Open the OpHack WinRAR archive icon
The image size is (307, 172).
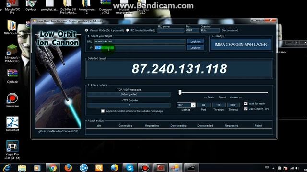pos(12,76)
